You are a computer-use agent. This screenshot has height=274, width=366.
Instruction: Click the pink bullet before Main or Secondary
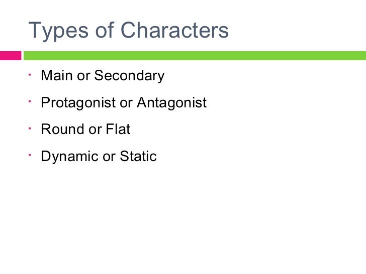coord(30,75)
